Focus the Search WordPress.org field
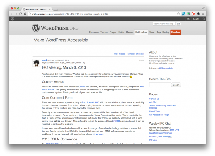Image resolution: width=215 pixels, height=156 pixels. pyautogui.click(x=164, y=24)
